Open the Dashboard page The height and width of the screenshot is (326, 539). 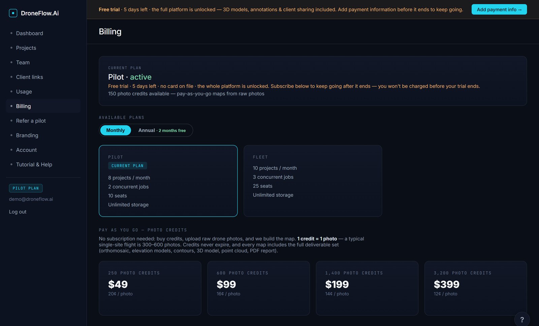pos(43,33)
